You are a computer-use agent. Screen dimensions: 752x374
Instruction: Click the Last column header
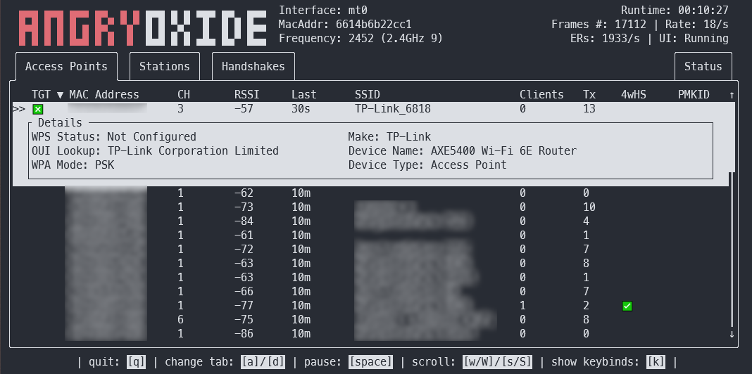tap(303, 95)
